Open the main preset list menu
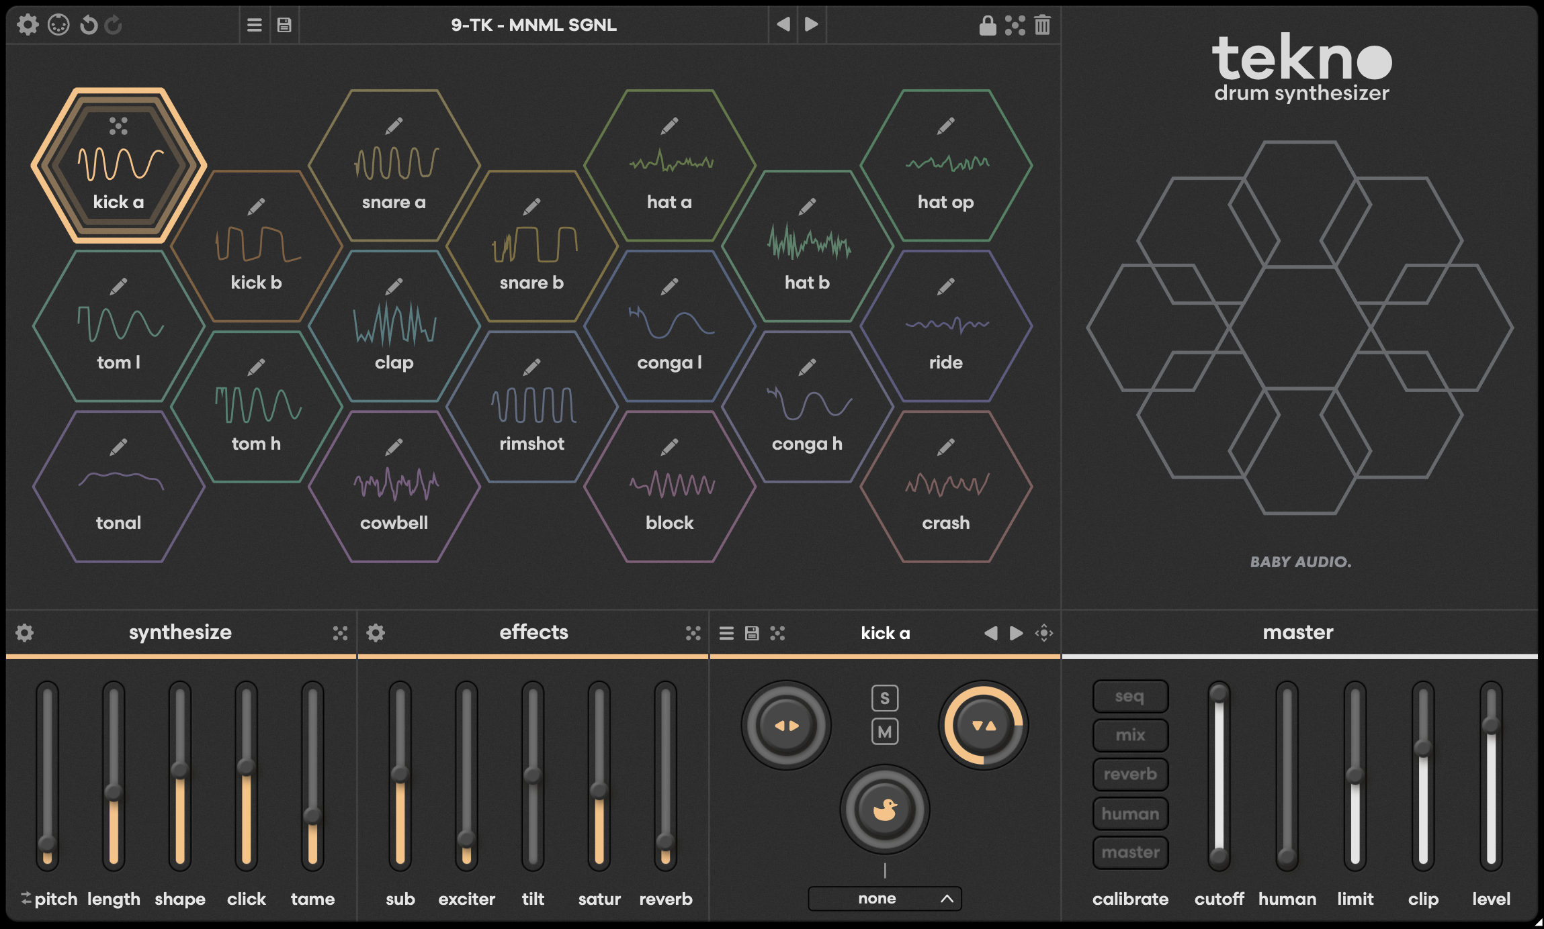 [255, 25]
